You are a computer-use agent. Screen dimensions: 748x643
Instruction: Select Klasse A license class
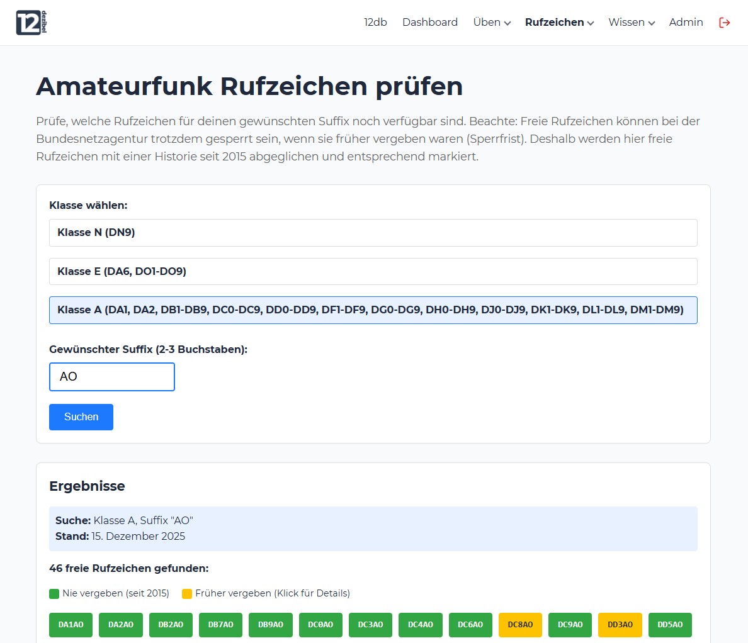pos(373,310)
